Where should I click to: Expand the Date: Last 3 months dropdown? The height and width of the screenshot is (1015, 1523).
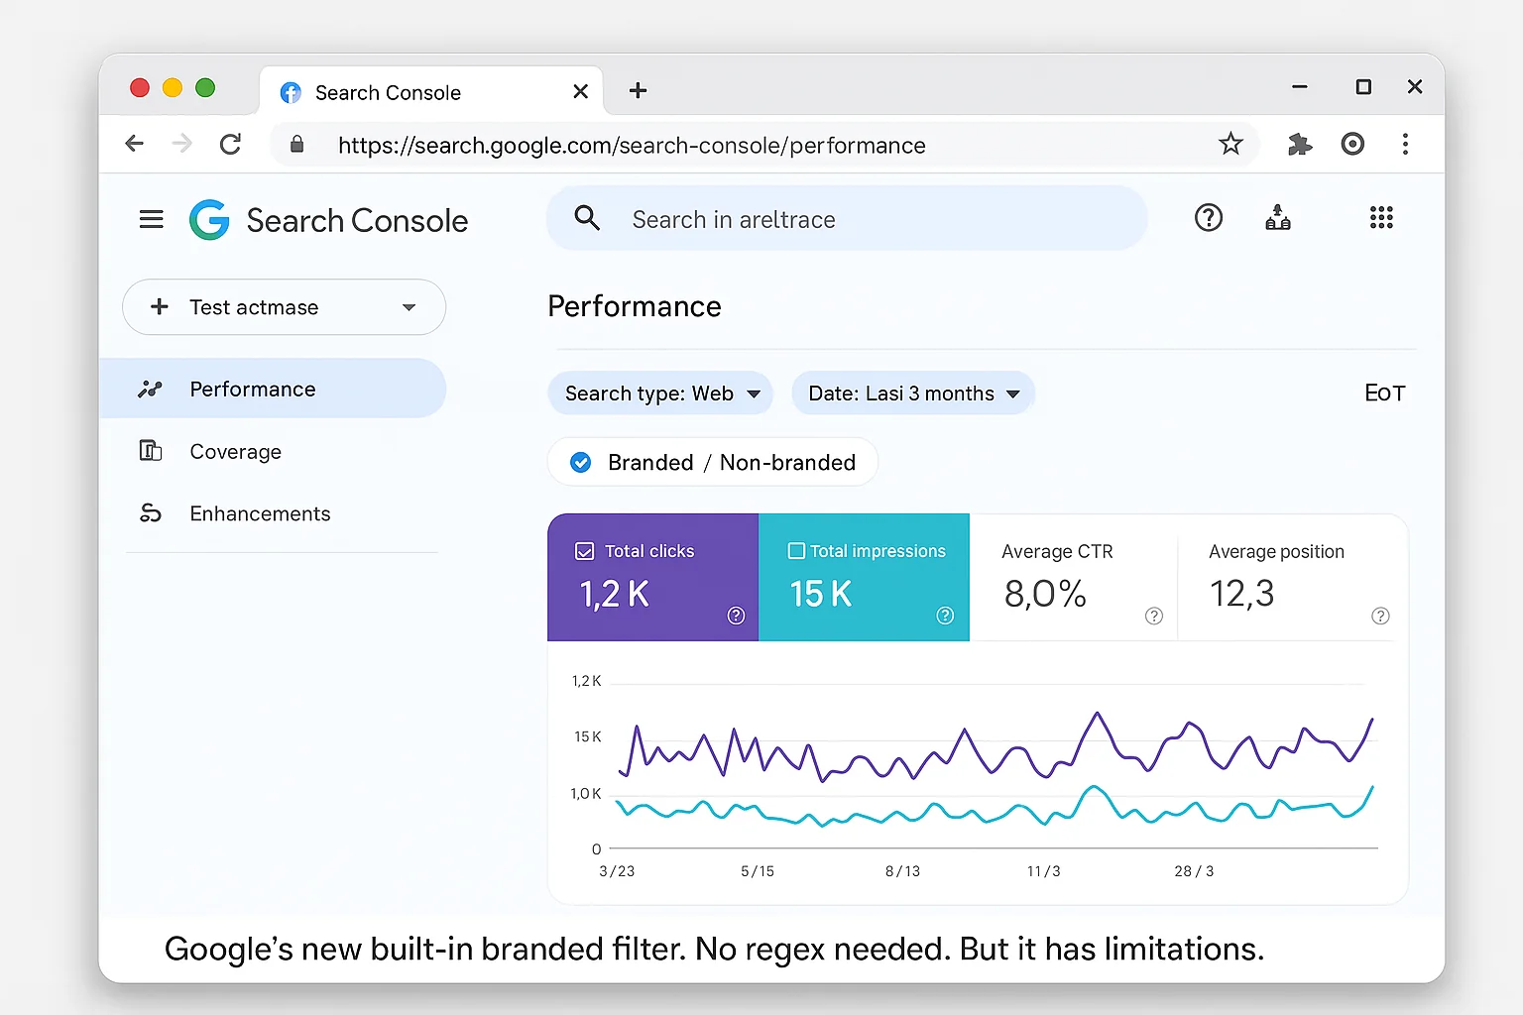tap(911, 393)
